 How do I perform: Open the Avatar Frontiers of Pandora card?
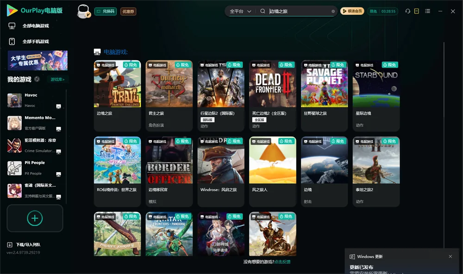point(169,234)
